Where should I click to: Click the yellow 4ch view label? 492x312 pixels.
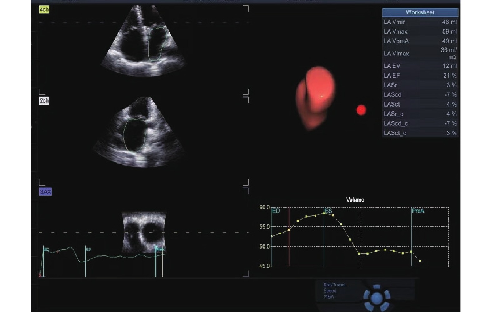44,10
